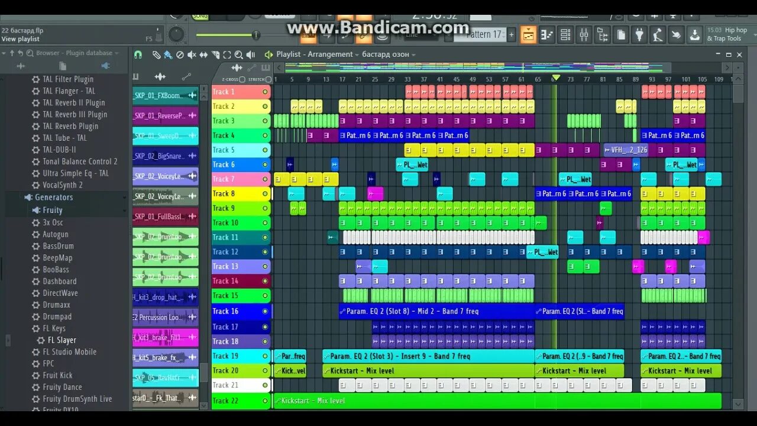Image resolution: width=757 pixels, height=426 pixels.
Task: Select Fruity DrumSynth Live generator
Action: [77, 399]
